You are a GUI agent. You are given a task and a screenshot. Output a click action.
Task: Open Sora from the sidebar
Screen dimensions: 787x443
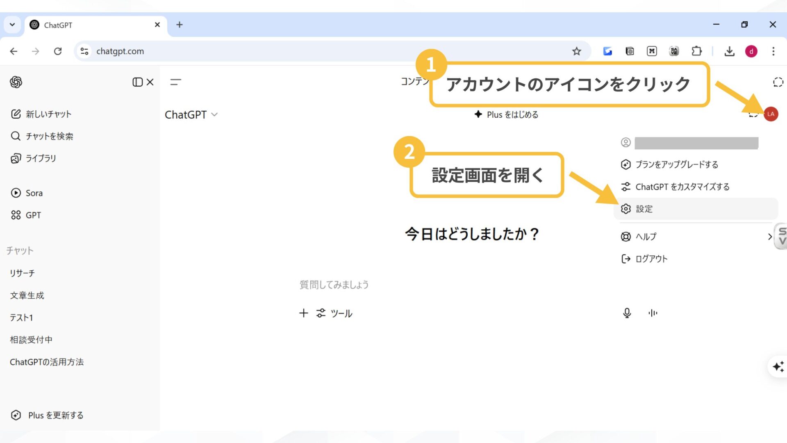click(x=34, y=193)
